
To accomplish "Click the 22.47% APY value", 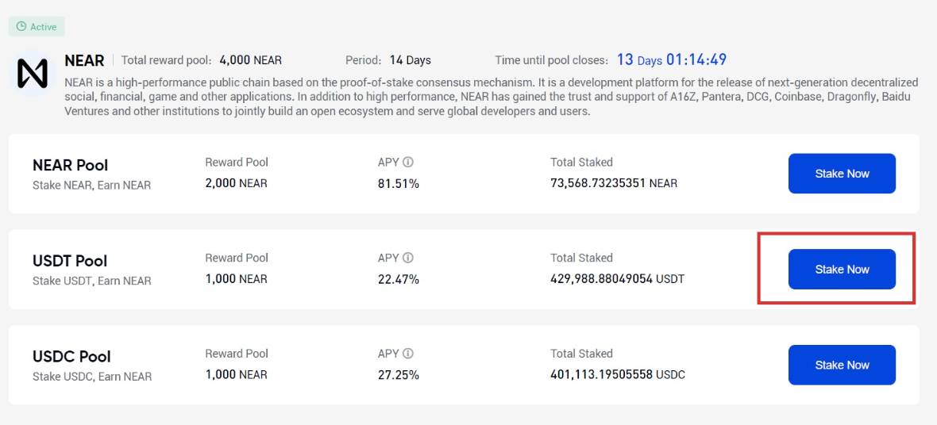I will 399,279.
